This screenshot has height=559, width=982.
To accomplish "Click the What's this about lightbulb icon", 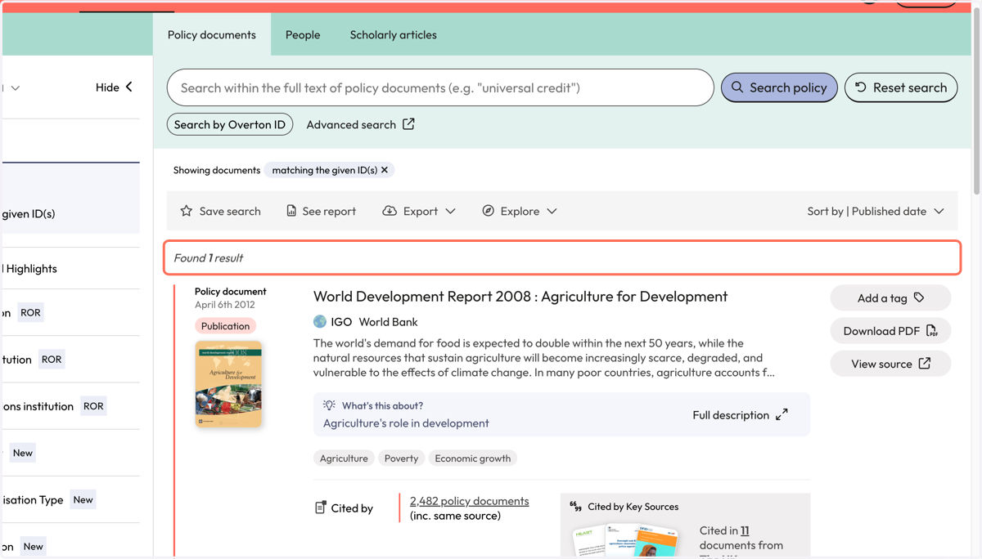I will 329,405.
